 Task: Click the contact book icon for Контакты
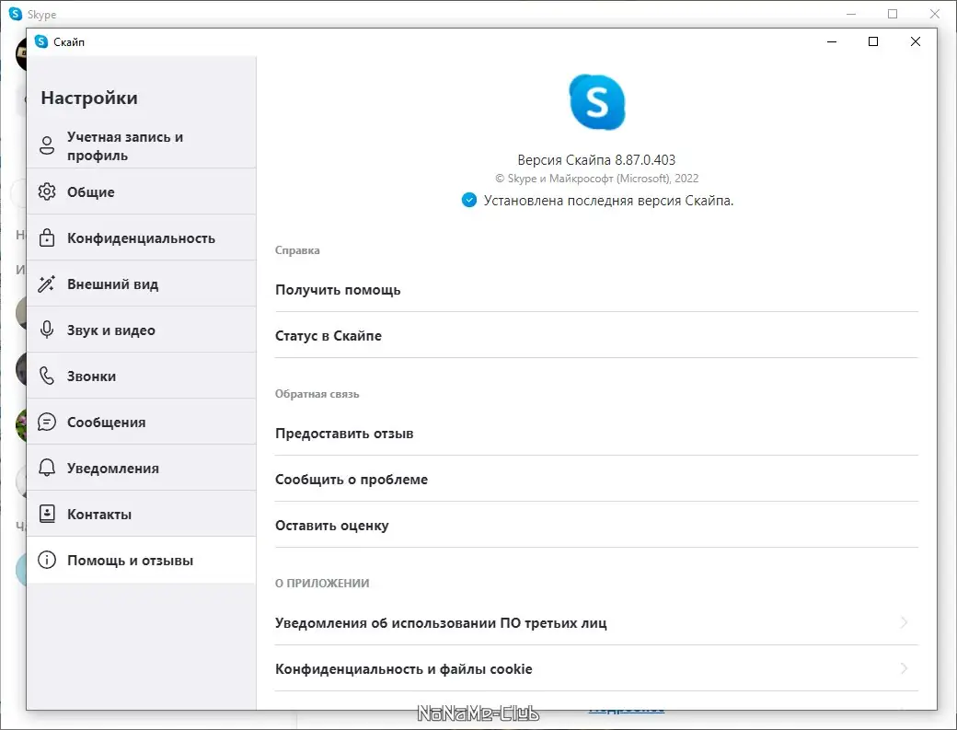(47, 514)
